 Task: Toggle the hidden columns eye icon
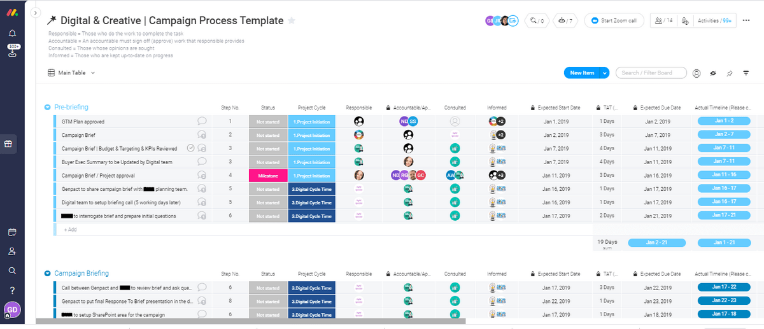pyautogui.click(x=713, y=73)
